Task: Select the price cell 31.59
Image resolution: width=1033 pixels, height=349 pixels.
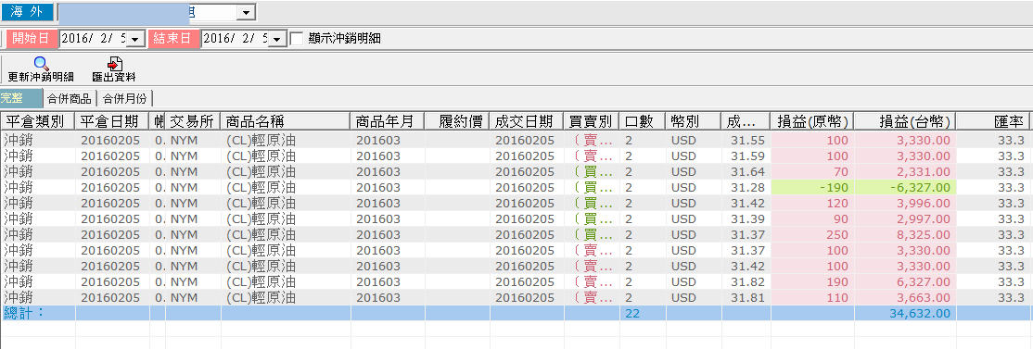Action: pos(747,156)
